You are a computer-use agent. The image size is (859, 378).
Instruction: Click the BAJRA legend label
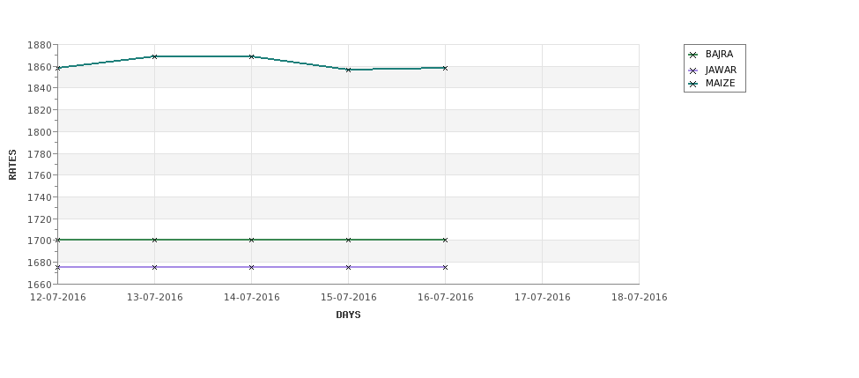(719, 55)
